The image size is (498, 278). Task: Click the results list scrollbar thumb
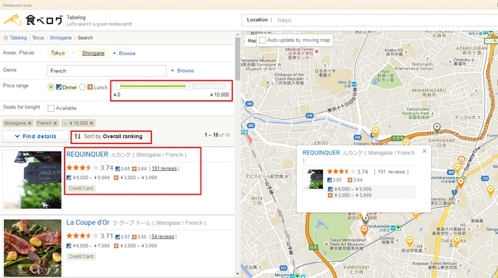238,59
